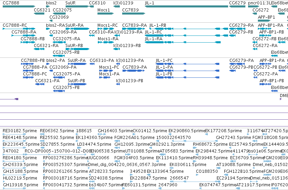288x190 pixels.
Task: Open the 150032643570 EST label
Action: click(174, 138)
